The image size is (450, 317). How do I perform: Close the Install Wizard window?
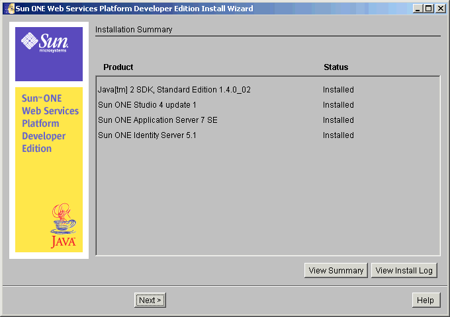coord(440,9)
